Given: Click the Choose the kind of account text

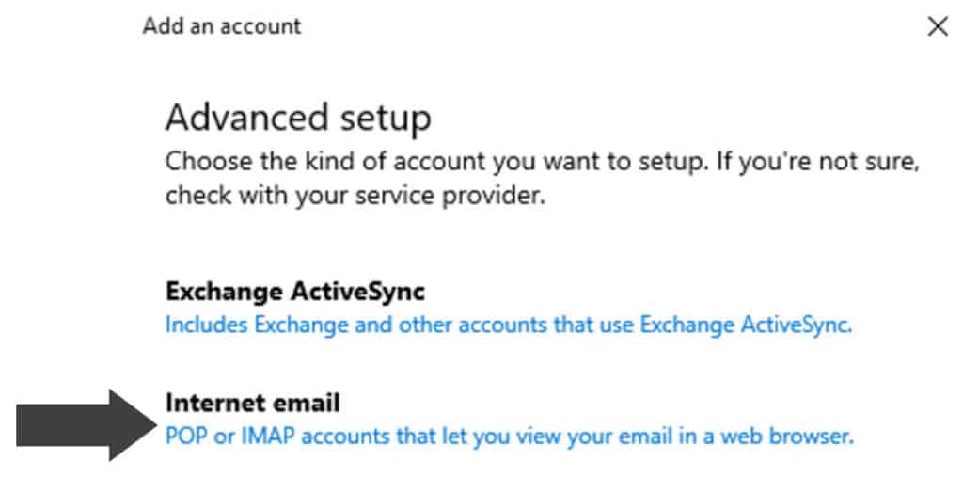Looking at the screenshot, I should [x=541, y=162].
